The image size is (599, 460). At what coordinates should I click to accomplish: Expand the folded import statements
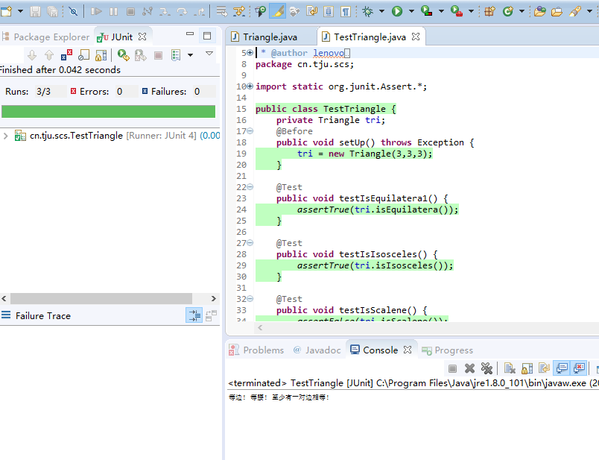point(250,86)
